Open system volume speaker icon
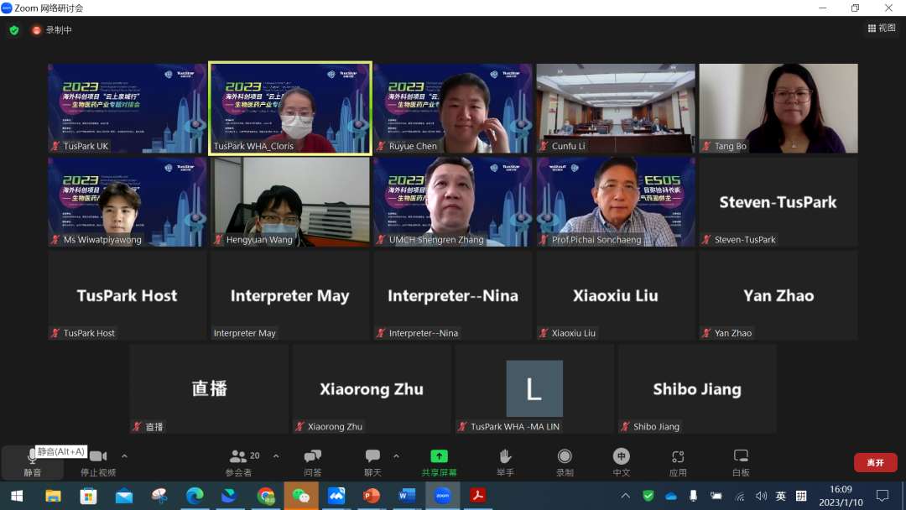 [x=761, y=496]
